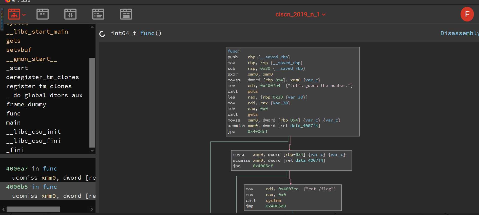Open the graph view toolbar icon
Viewport: 479px width, 215px height.
tap(14, 14)
